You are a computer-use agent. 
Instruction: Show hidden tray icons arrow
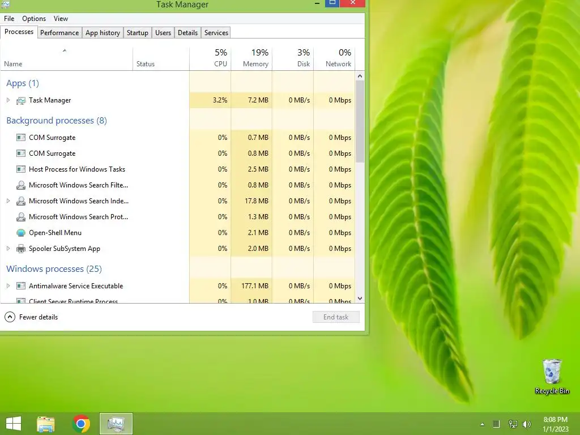[x=482, y=425]
